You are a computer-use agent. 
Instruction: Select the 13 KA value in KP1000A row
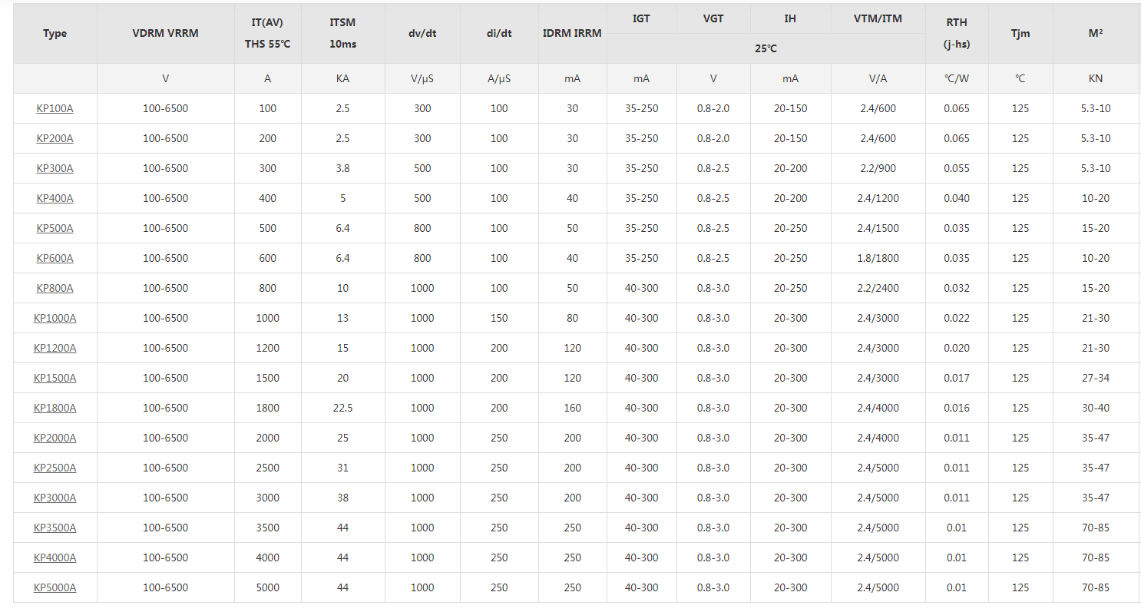coord(342,318)
